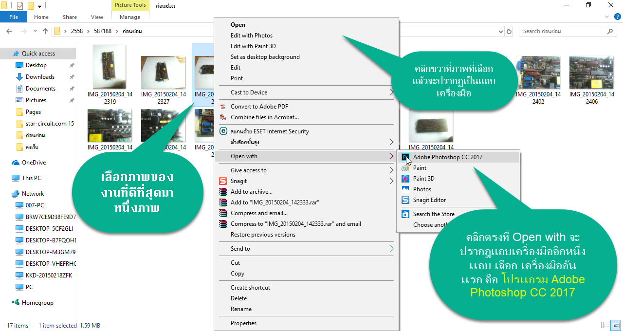
Task: Click the Acrobat icon for Combine files
Action: (x=223, y=117)
